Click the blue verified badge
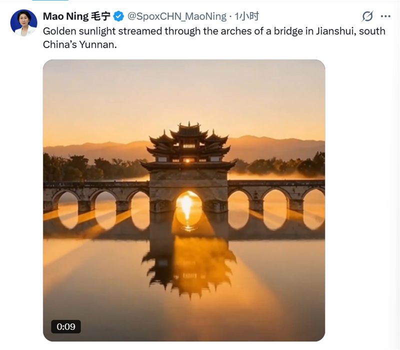The image size is (400, 350). coord(118,16)
